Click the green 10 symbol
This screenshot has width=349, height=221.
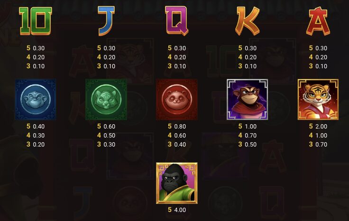pyautogui.click(x=36, y=21)
